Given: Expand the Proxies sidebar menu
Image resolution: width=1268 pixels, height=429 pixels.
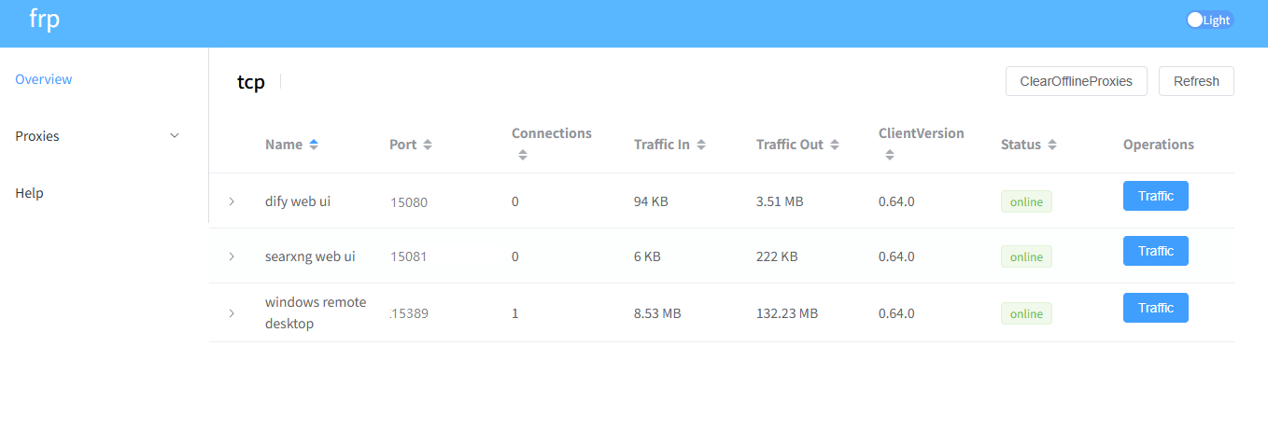Looking at the screenshot, I should (x=97, y=136).
